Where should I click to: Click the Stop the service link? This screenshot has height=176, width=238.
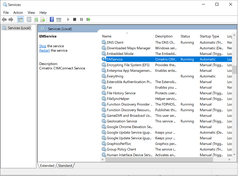tap(43, 46)
